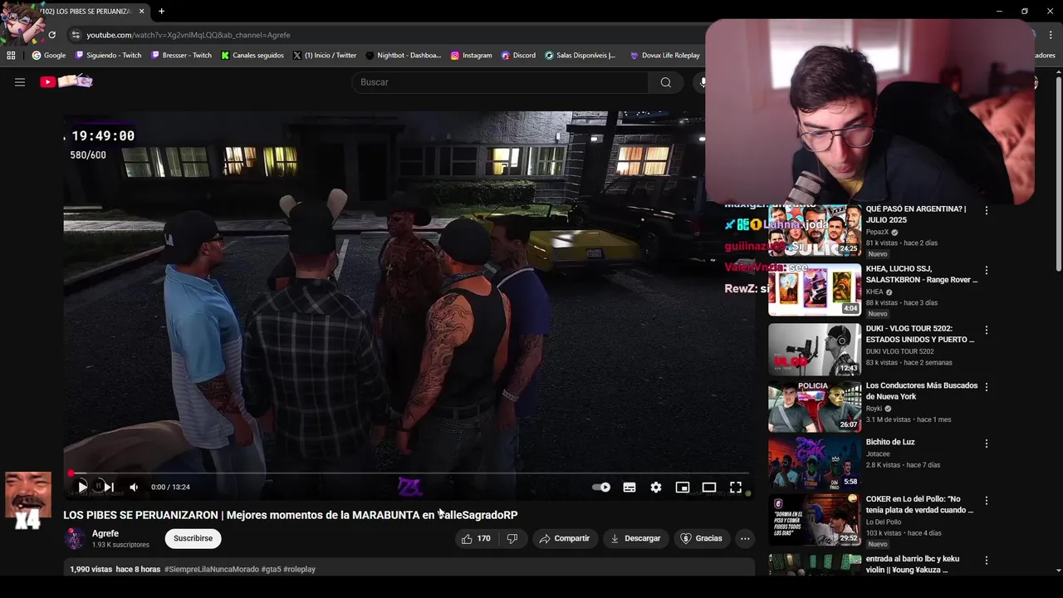Open more actions menu beside Gracias
This screenshot has width=1063, height=598.
pyautogui.click(x=745, y=538)
